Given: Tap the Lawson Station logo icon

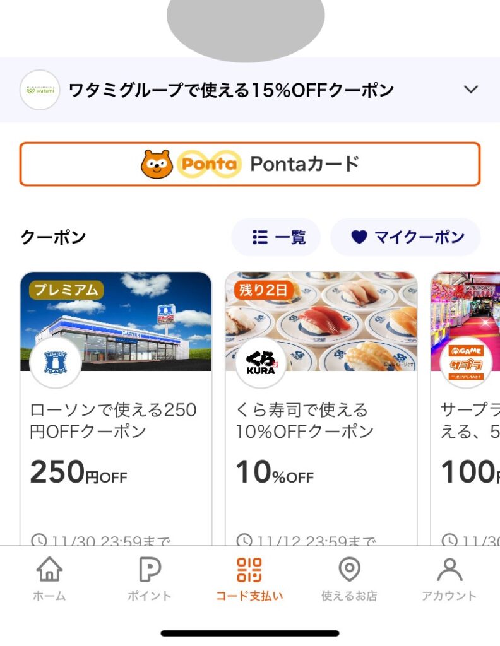Looking at the screenshot, I should pos(56,363).
